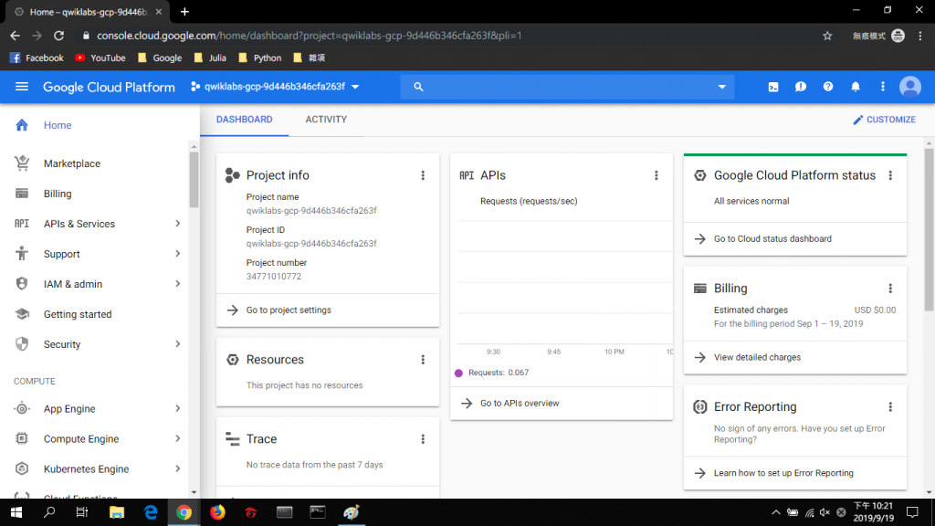Open Google Cloud Platform status card options

pyautogui.click(x=890, y=175)
